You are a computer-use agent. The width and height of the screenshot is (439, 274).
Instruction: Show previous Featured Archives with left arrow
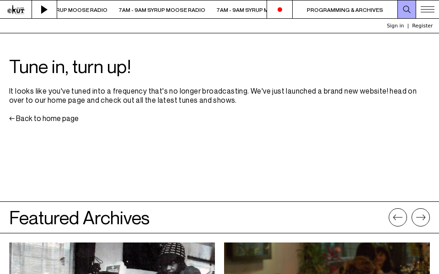pyautogui.click(x=397, y=217)
